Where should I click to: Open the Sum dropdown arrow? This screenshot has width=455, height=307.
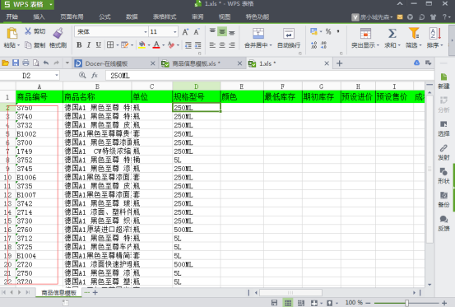[399, 45]
